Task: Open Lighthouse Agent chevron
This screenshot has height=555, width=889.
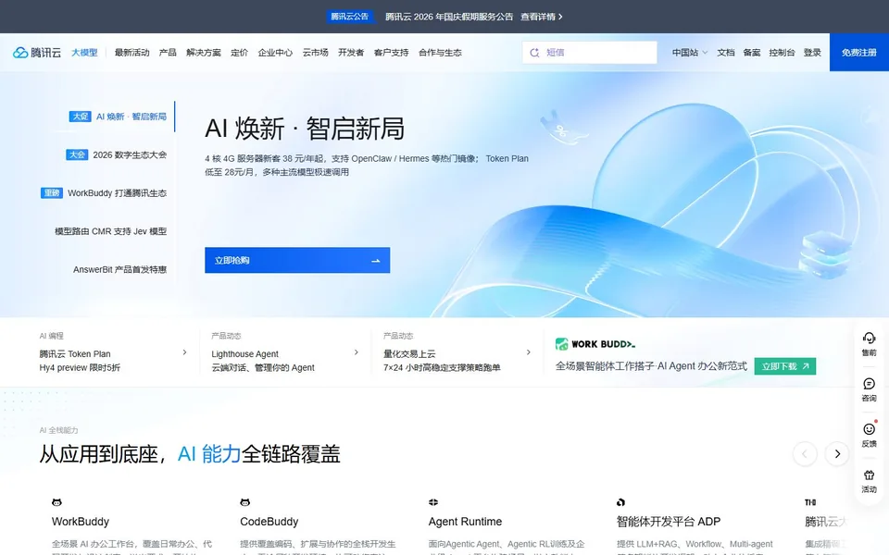Action: 356,352
